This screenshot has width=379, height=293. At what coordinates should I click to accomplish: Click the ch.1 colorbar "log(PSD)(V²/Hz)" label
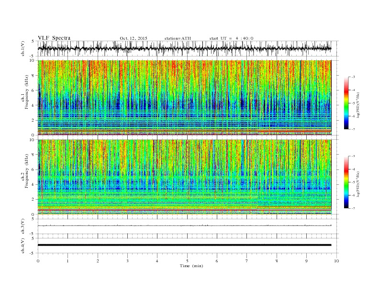(x=358, y=105)
